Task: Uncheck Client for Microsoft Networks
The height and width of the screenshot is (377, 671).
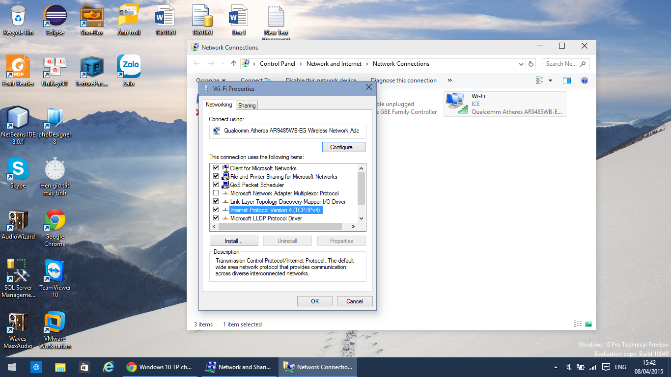Action: point(216,168)
